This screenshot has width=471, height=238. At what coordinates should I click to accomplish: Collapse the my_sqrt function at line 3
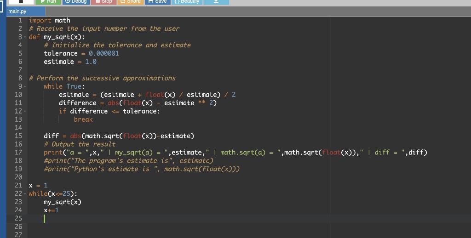pos(24,37)
